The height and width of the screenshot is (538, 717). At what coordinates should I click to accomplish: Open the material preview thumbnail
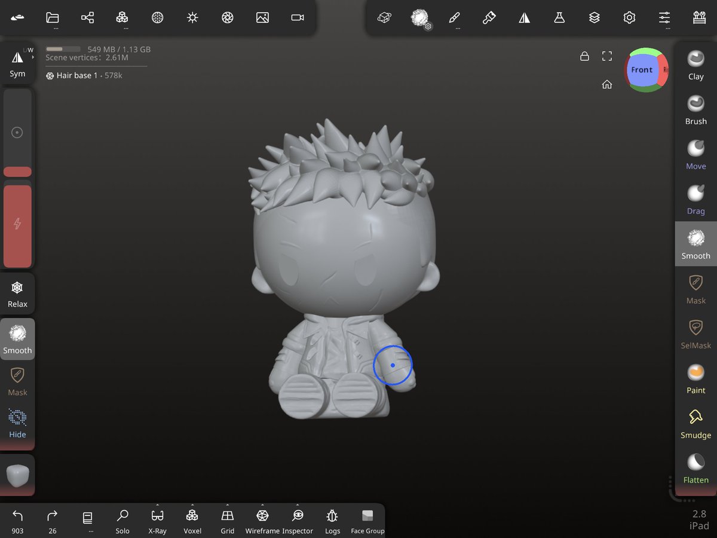17,475
